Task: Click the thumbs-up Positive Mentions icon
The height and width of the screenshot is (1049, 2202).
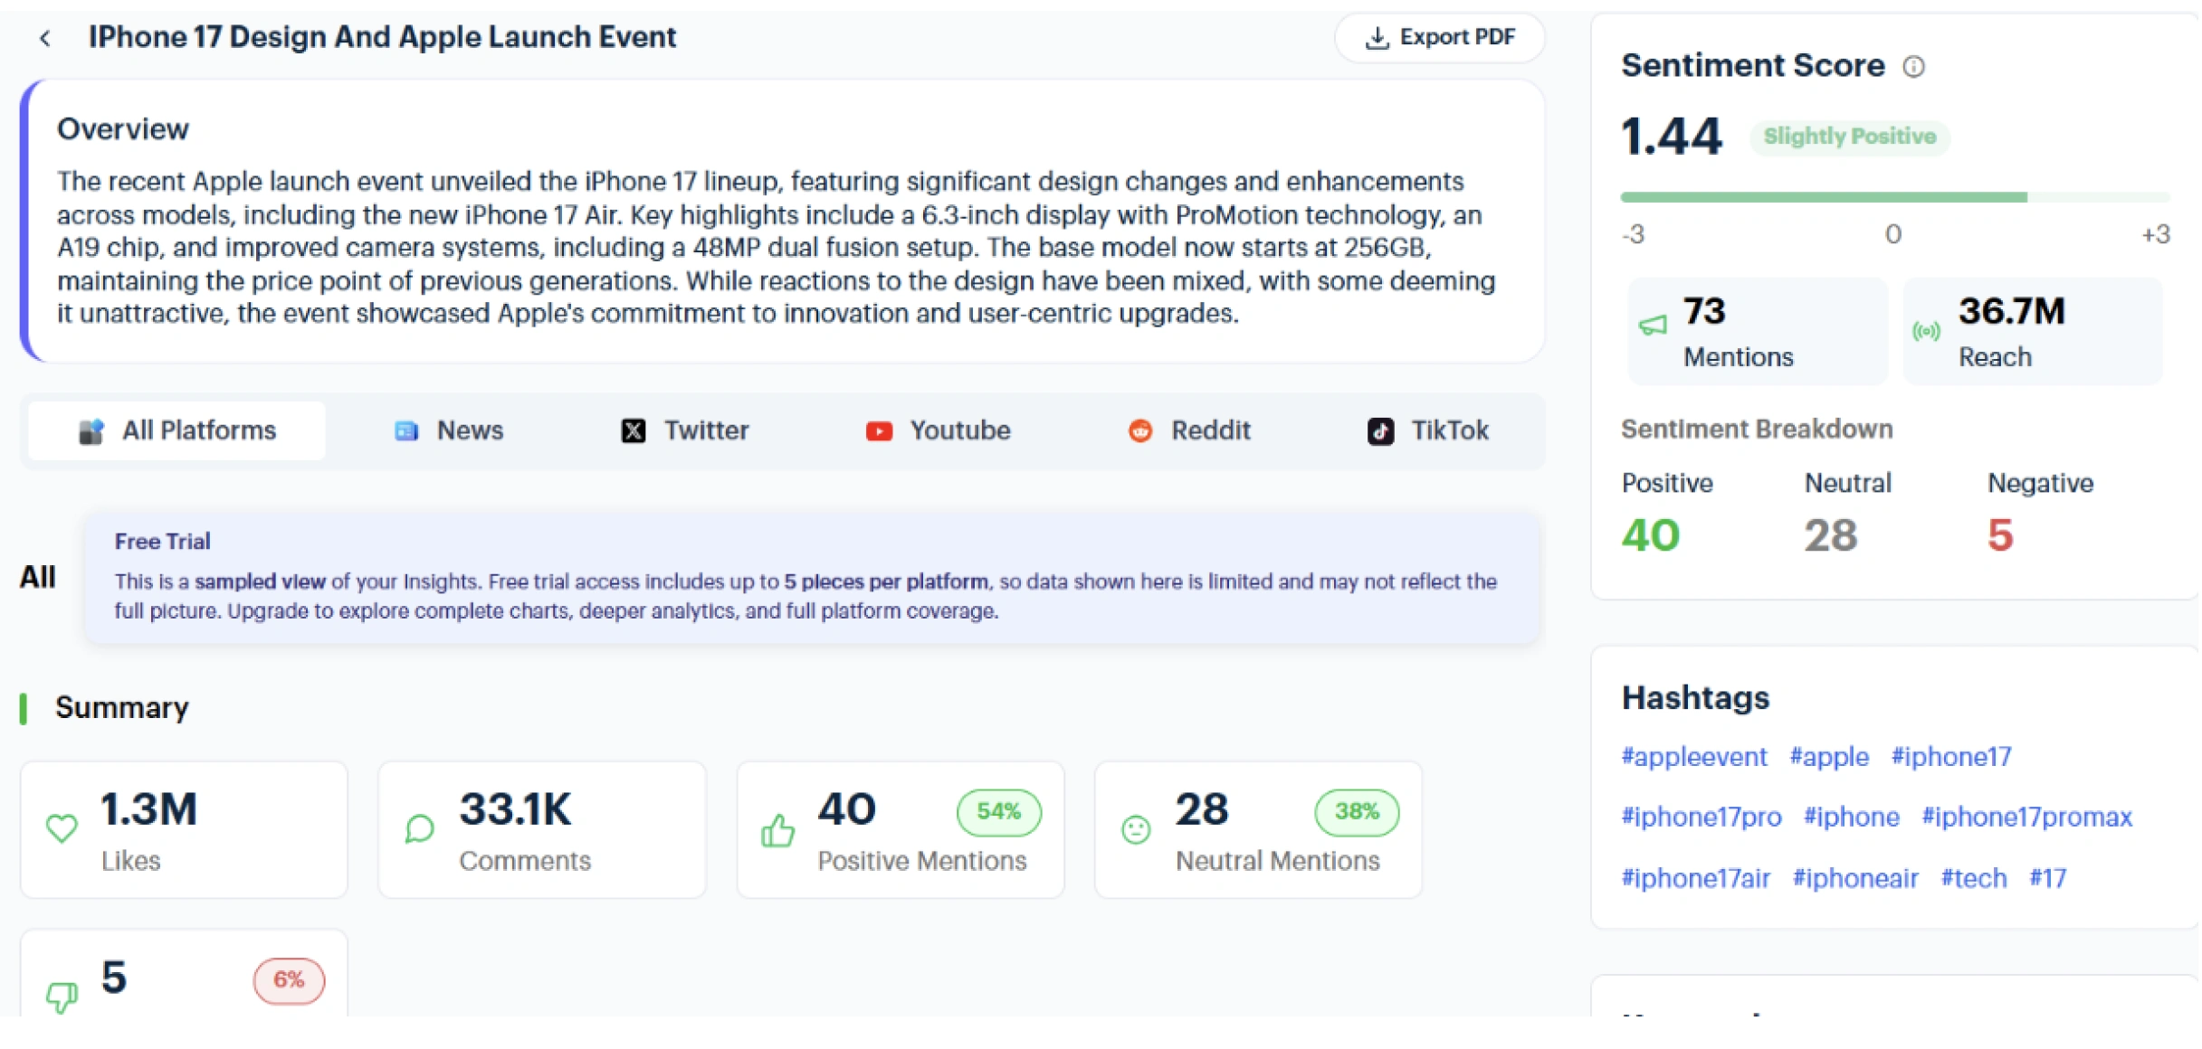Action: coord(778,830)
